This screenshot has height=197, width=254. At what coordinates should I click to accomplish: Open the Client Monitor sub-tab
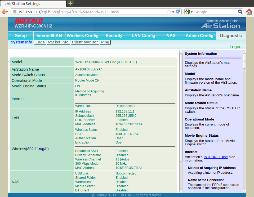pyautogui.click(x=85, y=42)
